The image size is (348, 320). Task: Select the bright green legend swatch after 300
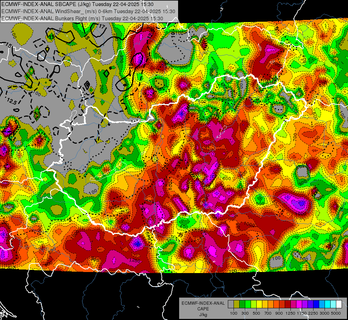[248, 304]
